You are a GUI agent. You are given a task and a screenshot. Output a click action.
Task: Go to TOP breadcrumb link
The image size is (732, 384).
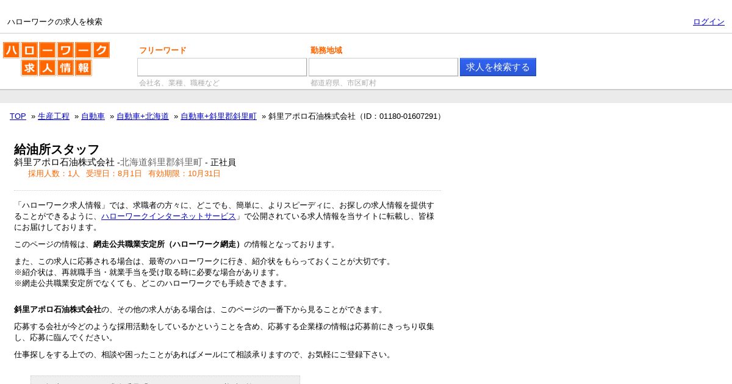tap(18, 116)
